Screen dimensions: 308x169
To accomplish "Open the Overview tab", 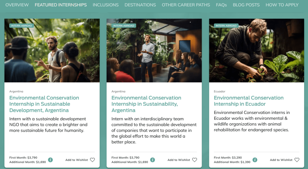I will tap(17, 5).
